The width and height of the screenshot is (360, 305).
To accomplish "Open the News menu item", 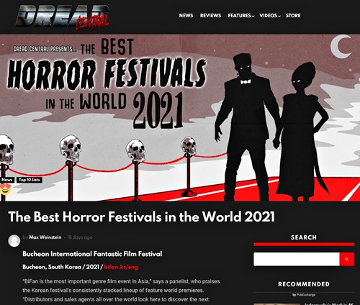I will (186, 16).
